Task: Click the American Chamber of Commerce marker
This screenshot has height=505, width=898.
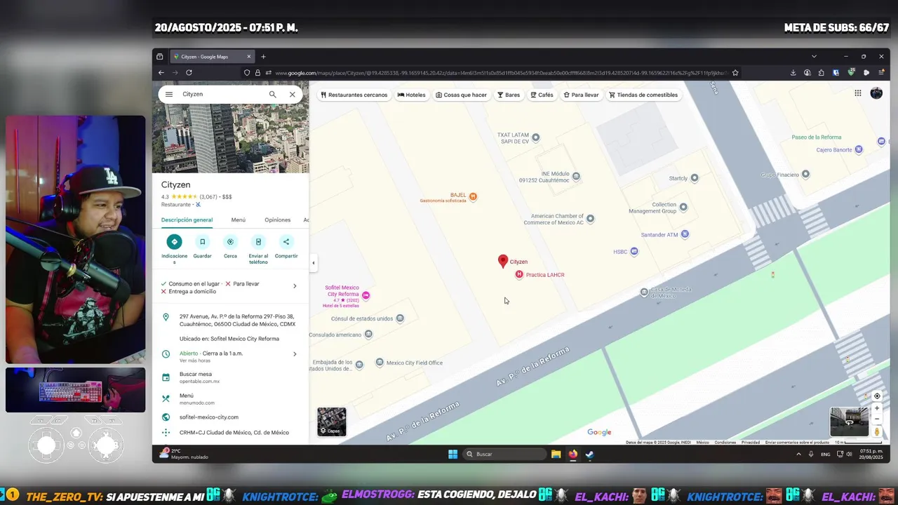Action: coord(590,219)
